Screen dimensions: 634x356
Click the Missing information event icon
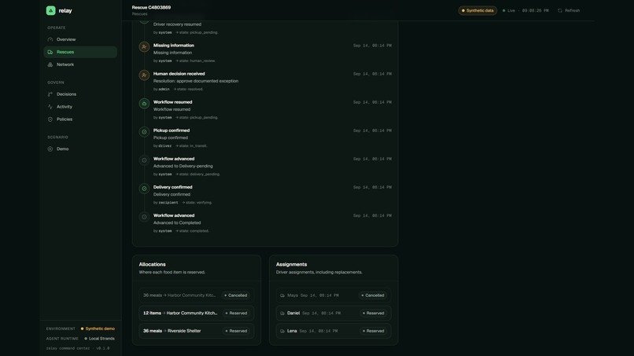click(x=144, y=47)
